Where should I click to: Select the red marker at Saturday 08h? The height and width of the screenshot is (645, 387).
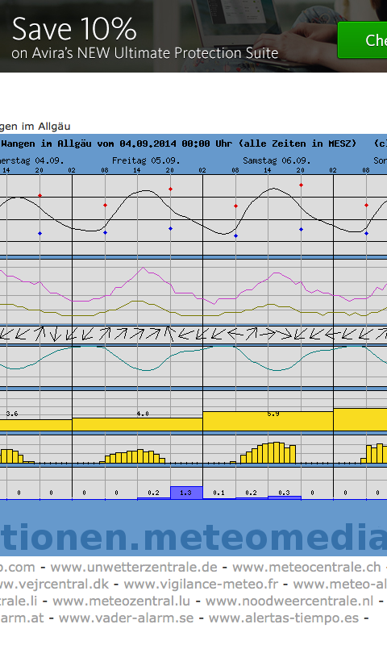pyautogui.click(x=235, y=206)
